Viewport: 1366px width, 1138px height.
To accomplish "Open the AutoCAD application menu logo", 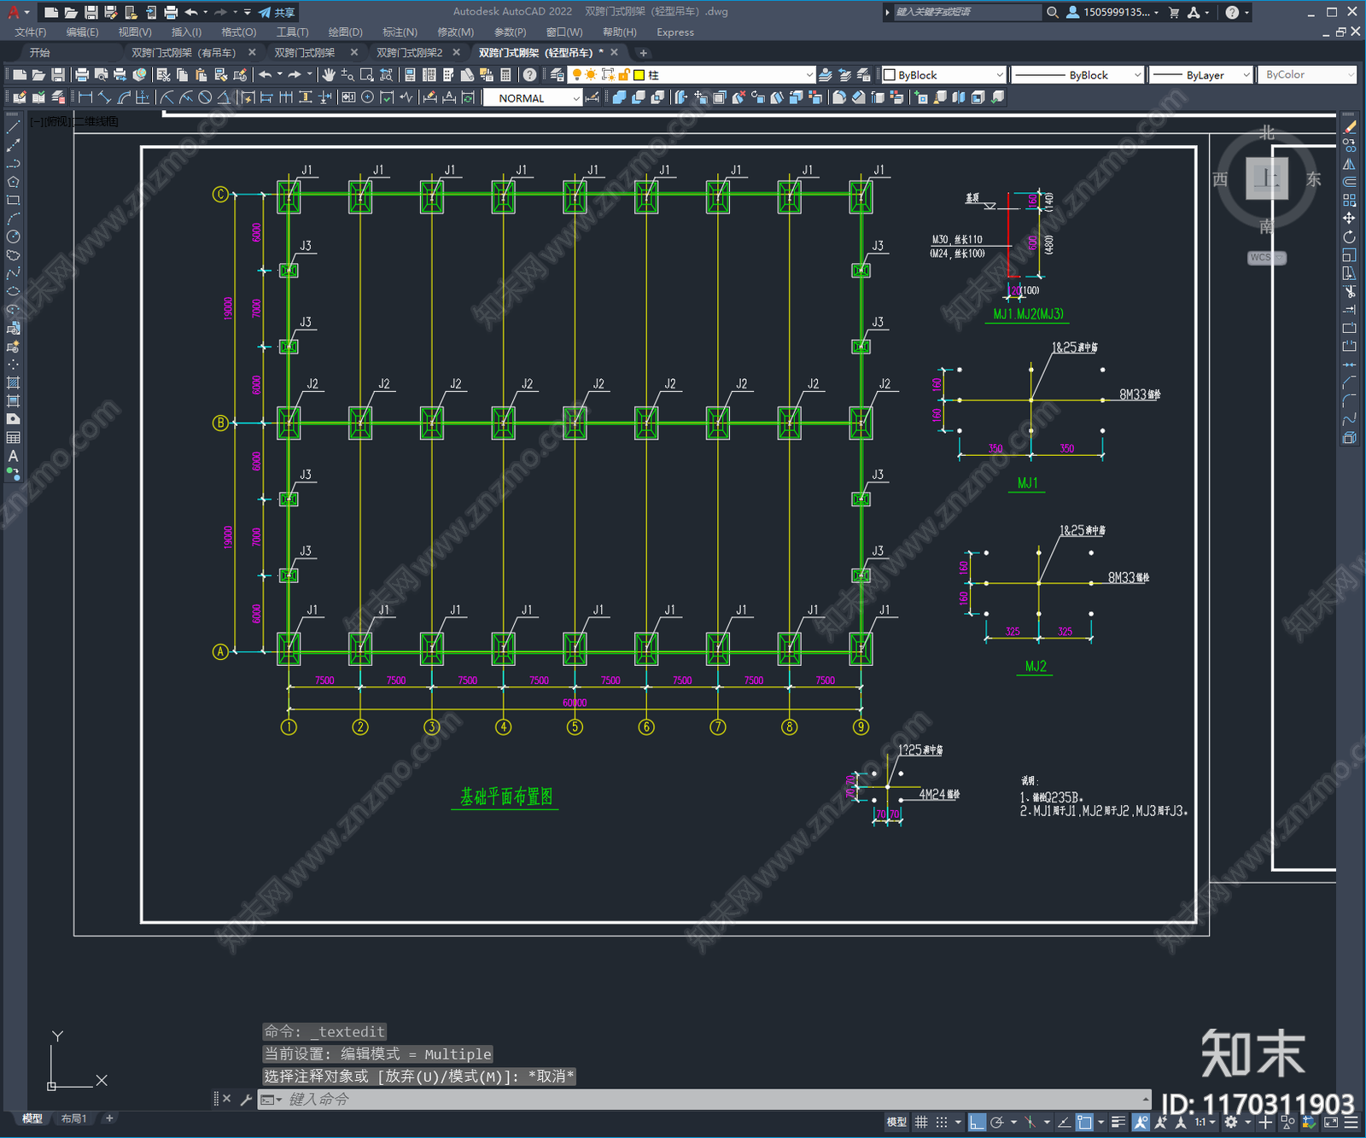I will 14,12.
